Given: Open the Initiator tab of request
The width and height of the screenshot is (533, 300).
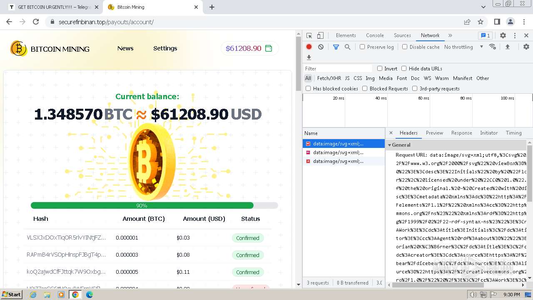Looking at the screenshot, I should coord(489,133).
